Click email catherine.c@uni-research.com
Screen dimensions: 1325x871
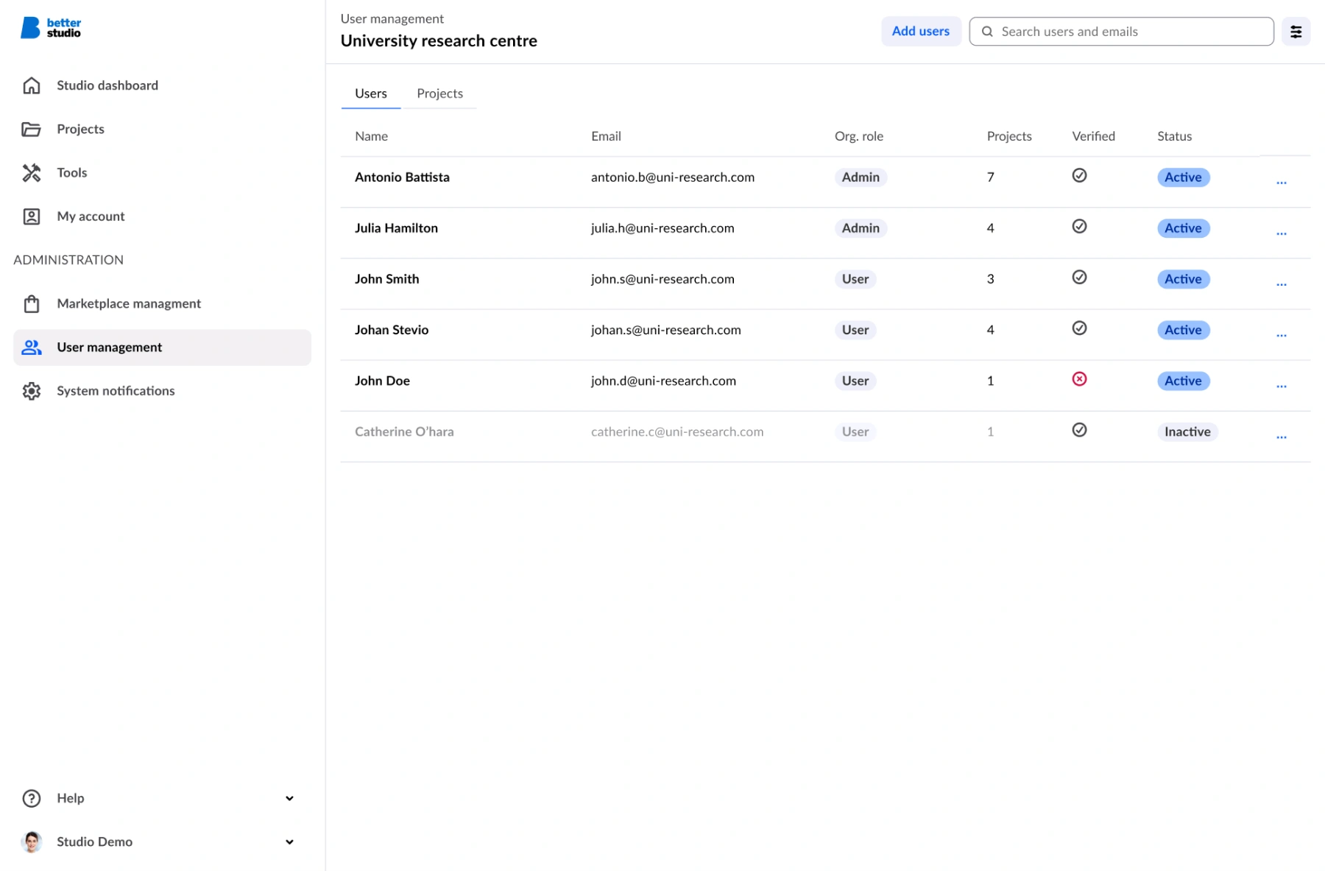[x=677, y=431]
